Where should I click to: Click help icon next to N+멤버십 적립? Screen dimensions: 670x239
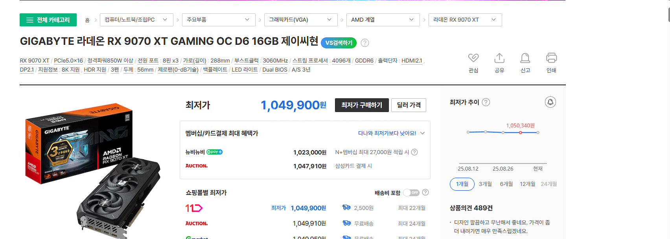tap(414, 152)
